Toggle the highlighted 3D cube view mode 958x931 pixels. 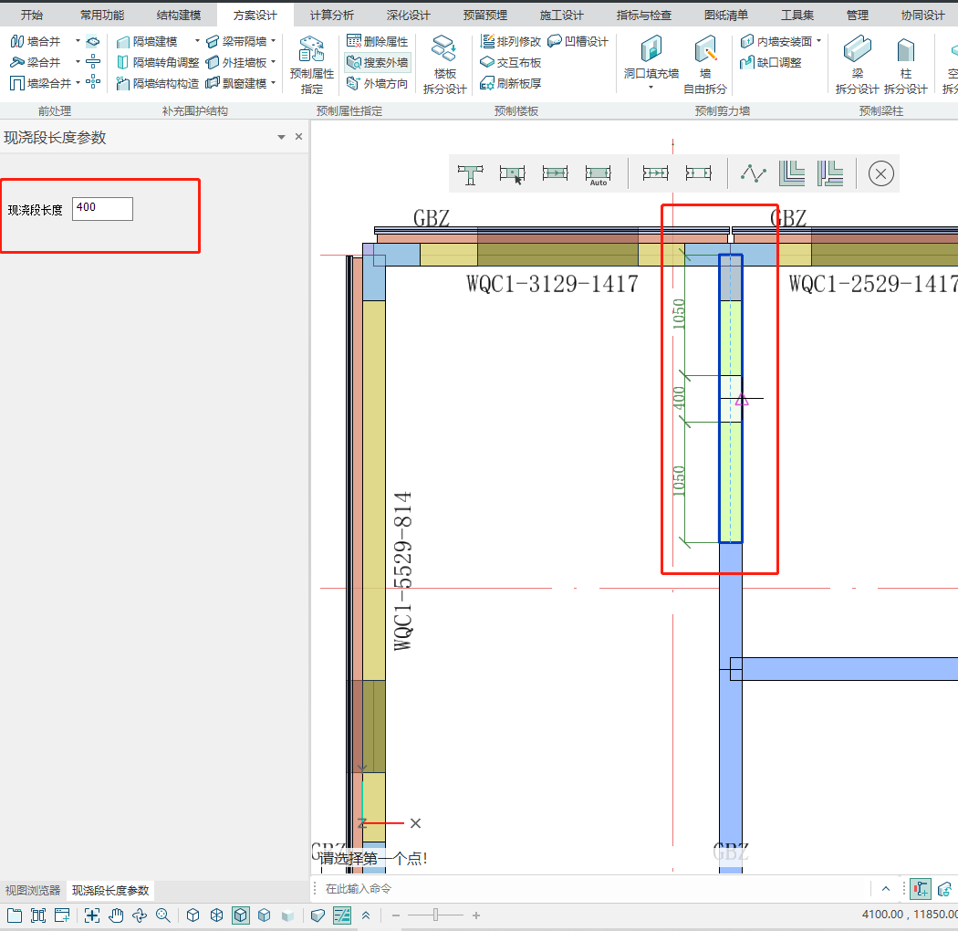tap(240, 915)
